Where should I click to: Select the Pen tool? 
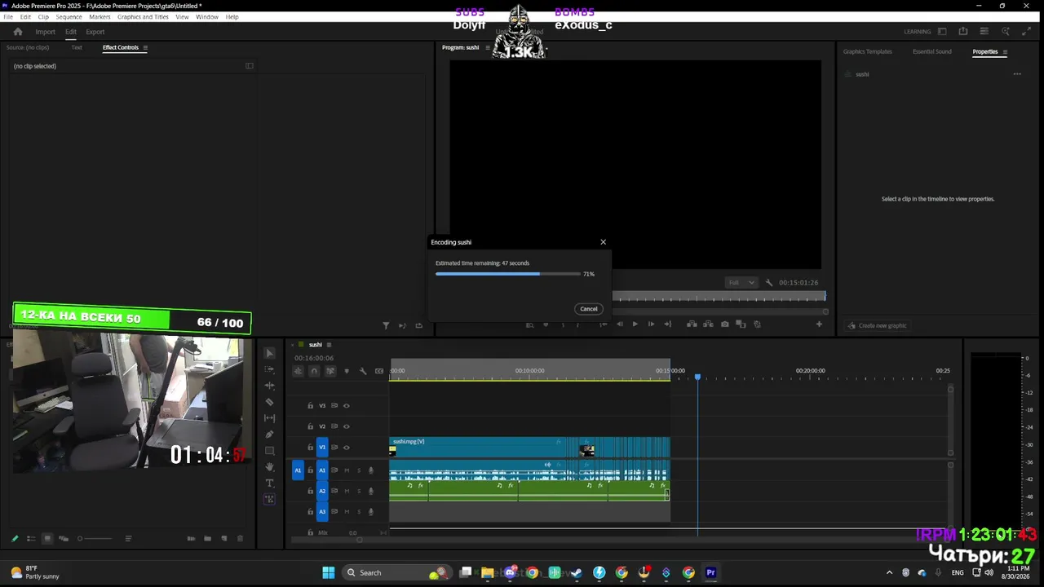point(270,435)
